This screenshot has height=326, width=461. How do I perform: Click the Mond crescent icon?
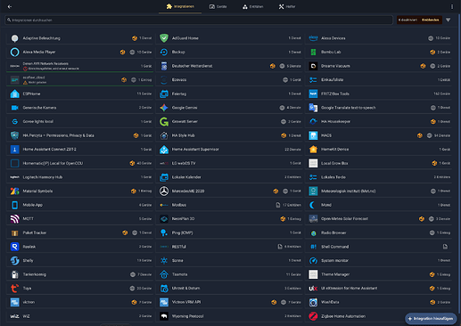tap(313, 205)
